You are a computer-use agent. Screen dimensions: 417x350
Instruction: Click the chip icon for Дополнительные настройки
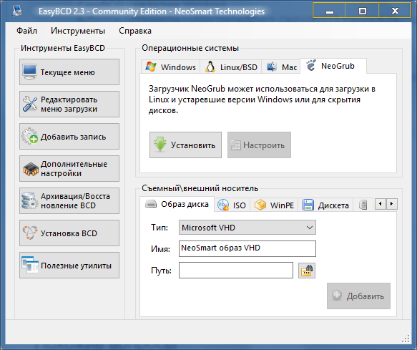tap(31, 169)
